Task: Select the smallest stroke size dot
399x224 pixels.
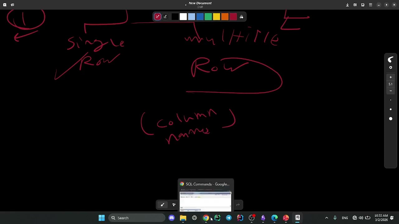Action: pyautogui.click(x=391, y=100)
